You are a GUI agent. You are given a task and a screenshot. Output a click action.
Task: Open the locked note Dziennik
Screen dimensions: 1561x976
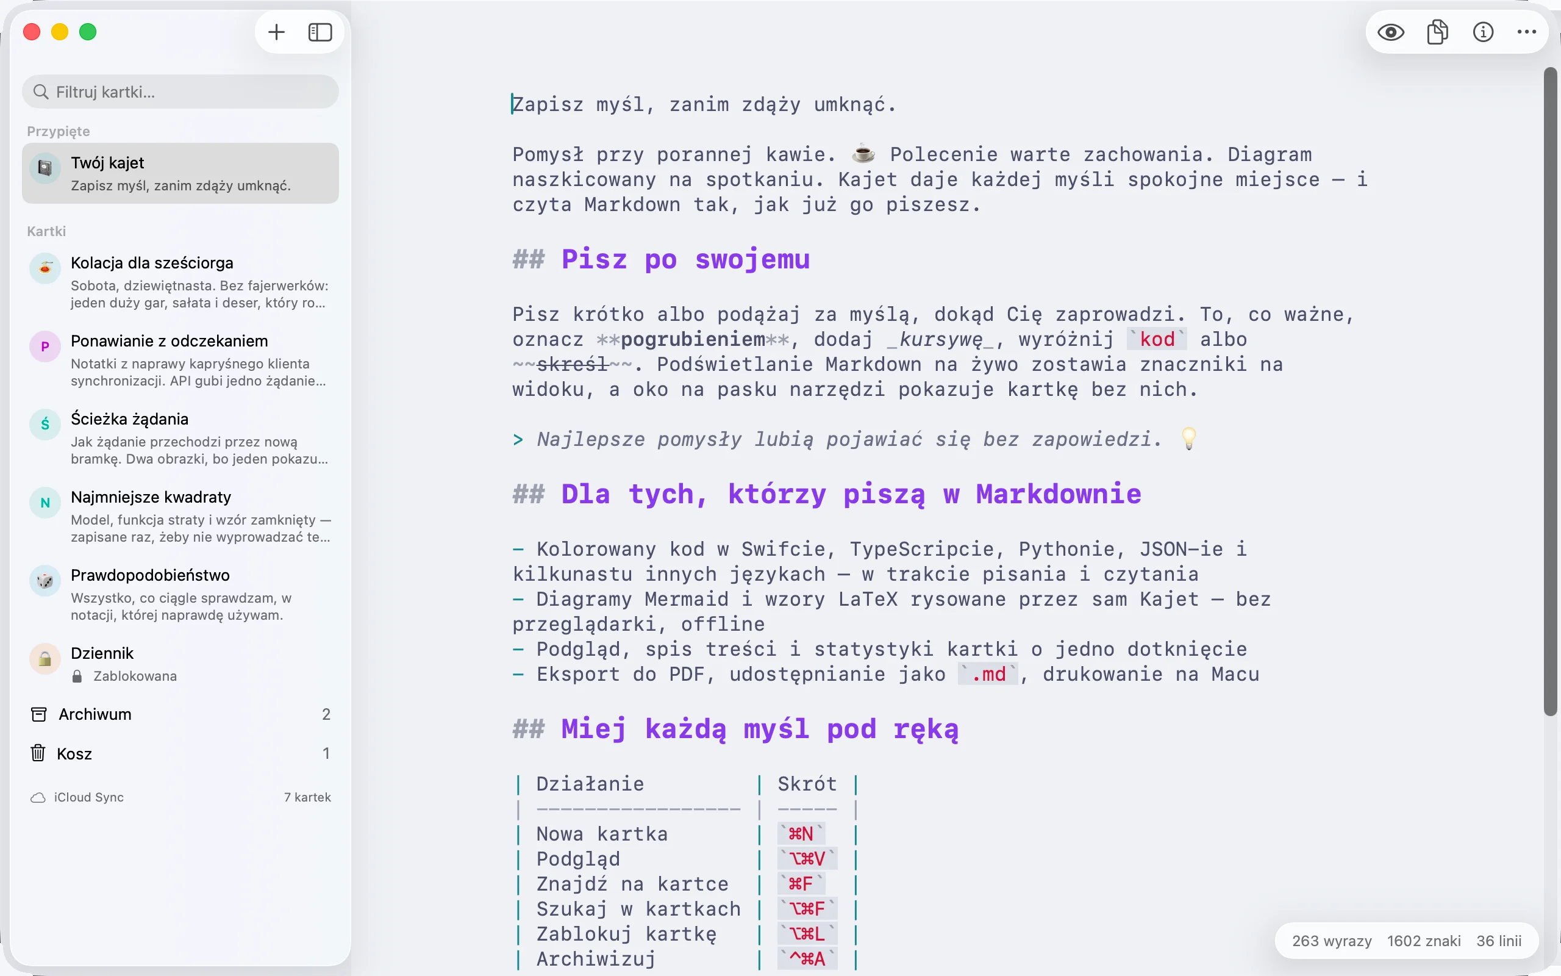[x=180, y=664]
